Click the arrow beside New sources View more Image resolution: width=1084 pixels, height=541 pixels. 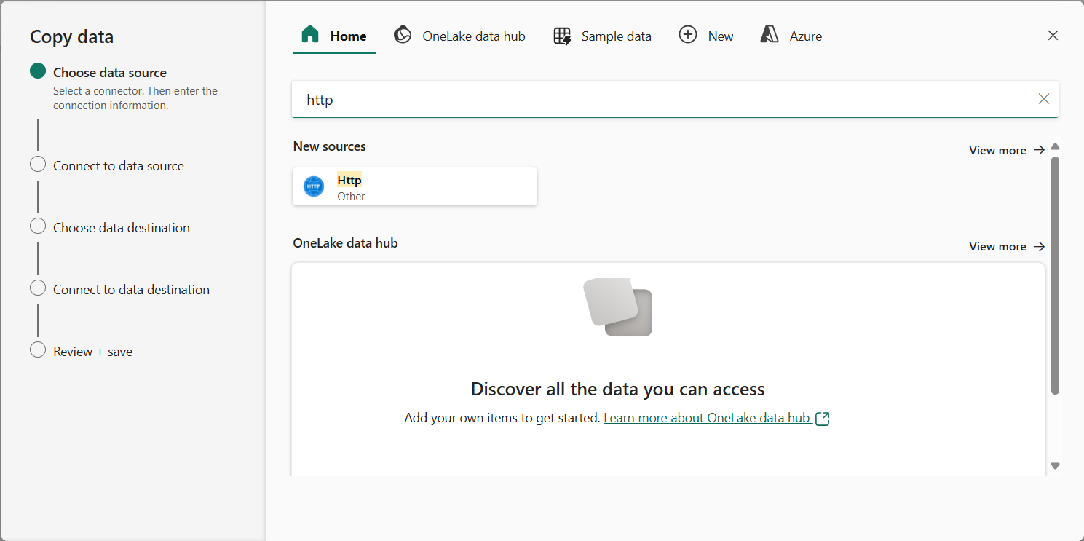pos(1039,150)
